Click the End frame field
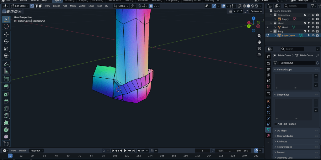 click(x=242, y=151)
